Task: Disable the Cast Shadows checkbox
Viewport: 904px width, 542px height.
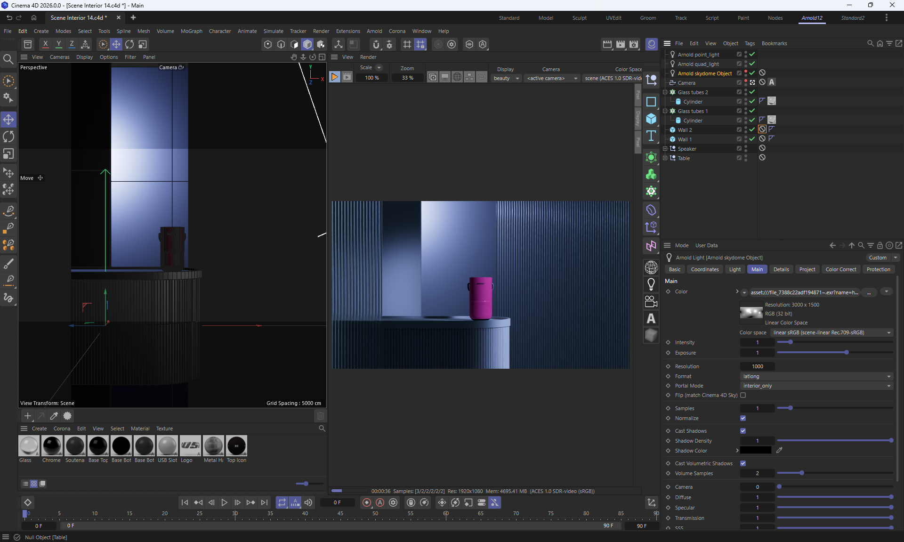Action: click(x=743, y=431)
